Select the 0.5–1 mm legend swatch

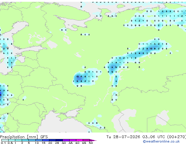point(12,140)
